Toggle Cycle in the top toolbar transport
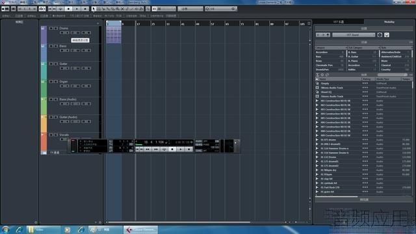This screenshot has height=234, width=416. tap(61, 8)
